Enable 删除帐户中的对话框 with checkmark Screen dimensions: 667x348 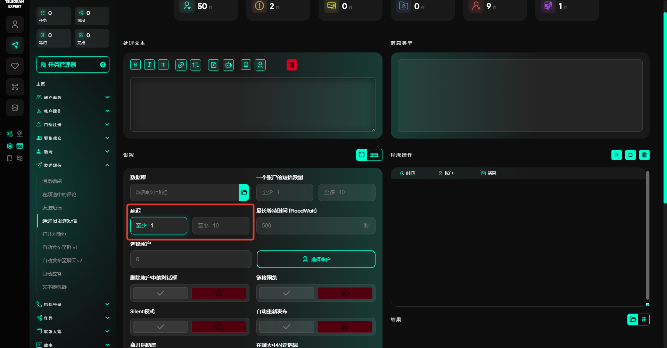click(160, 293)
